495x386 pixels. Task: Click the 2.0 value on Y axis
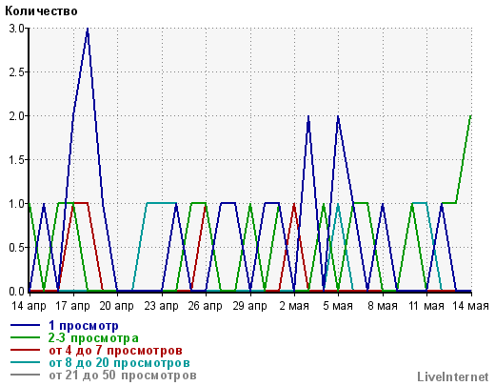tap(16, 116)
